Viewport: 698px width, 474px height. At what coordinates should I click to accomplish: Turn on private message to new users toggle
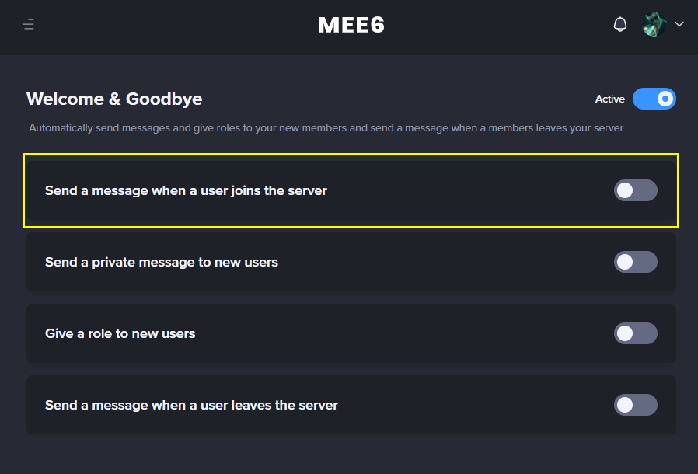click(635, 262)
